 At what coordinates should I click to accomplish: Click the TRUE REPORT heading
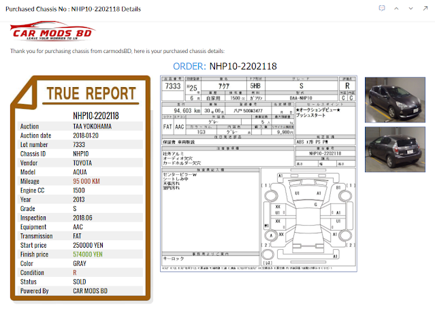91,93
